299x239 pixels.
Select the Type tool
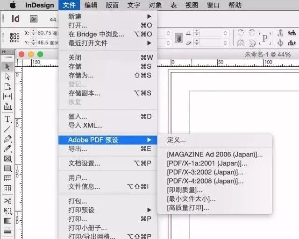[7, 119]
